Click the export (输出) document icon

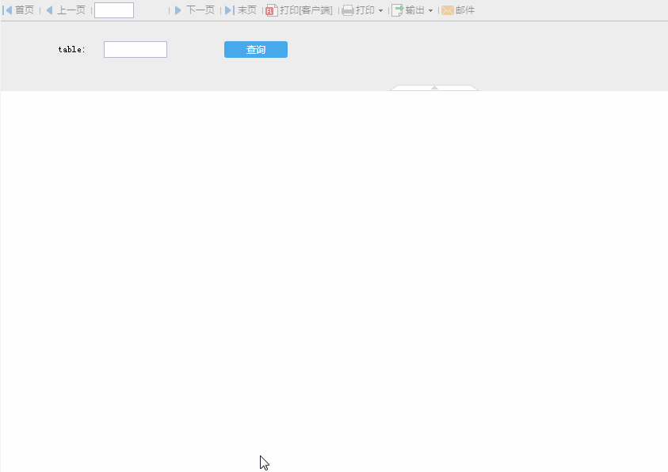pyautogui.click(x=398, y=10)
